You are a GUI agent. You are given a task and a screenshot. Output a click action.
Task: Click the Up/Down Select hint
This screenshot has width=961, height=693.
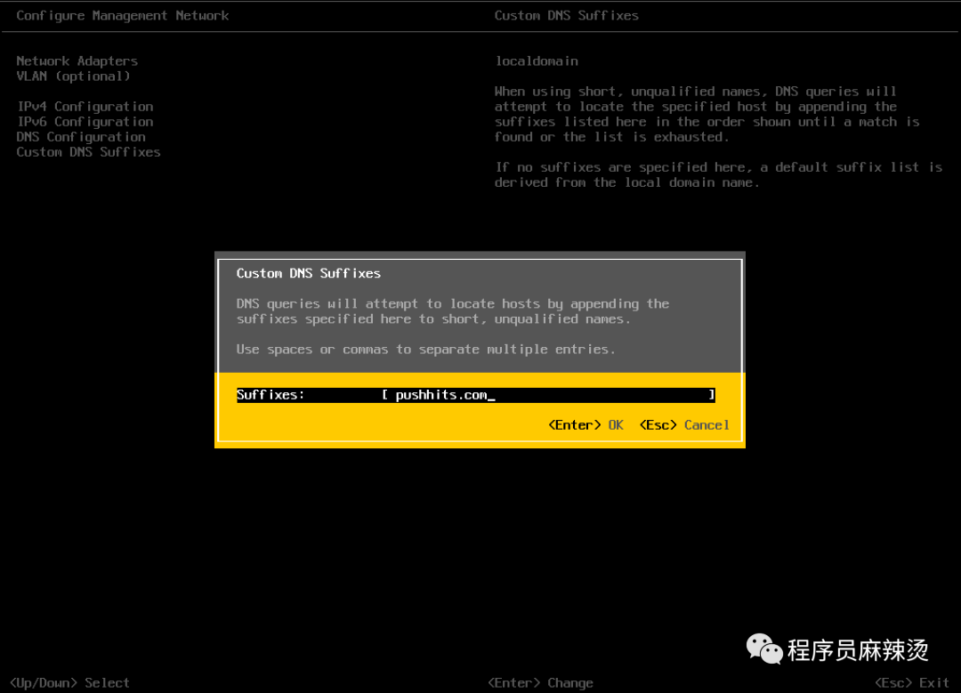tap(70, 682)
